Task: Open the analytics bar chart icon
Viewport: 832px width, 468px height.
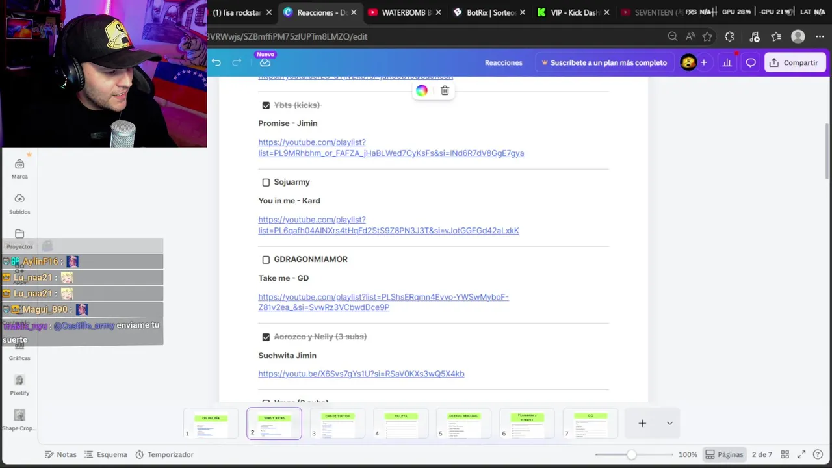Action: coord(727,62)
